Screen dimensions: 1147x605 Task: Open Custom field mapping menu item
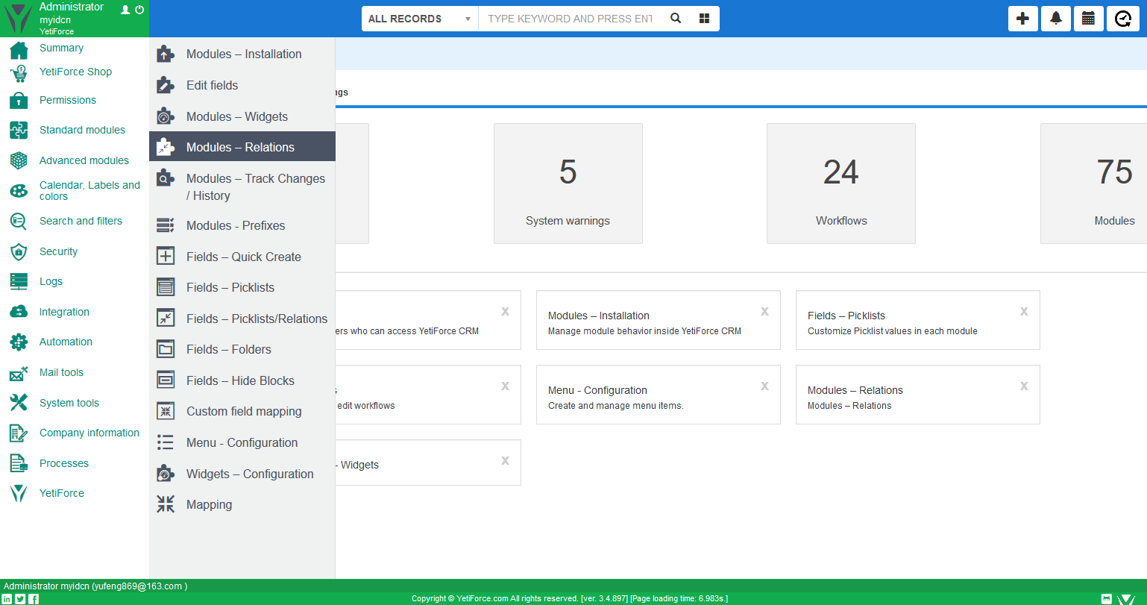tap(242, 411)
